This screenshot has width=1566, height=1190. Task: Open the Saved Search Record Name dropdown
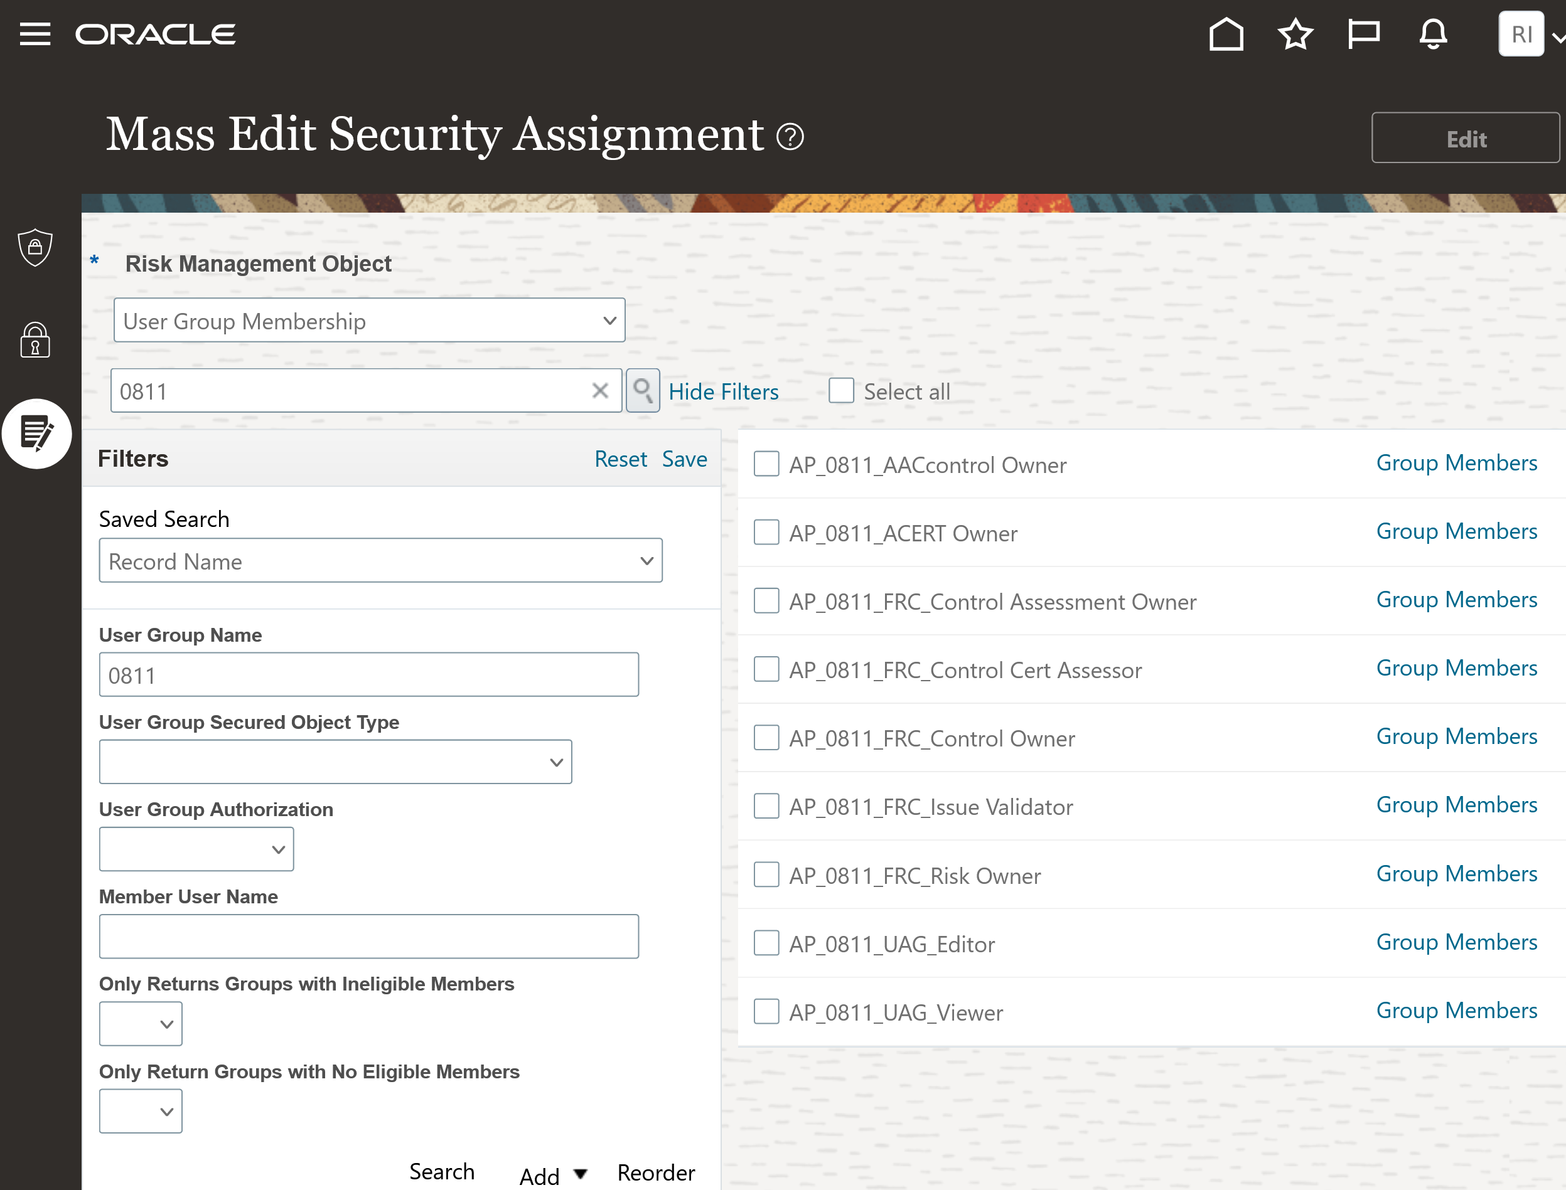[x=380, y=560]
